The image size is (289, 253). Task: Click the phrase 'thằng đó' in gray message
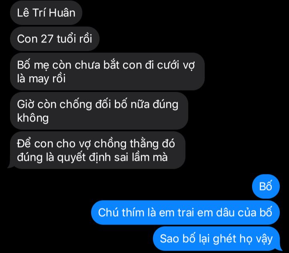coord(152,144)
